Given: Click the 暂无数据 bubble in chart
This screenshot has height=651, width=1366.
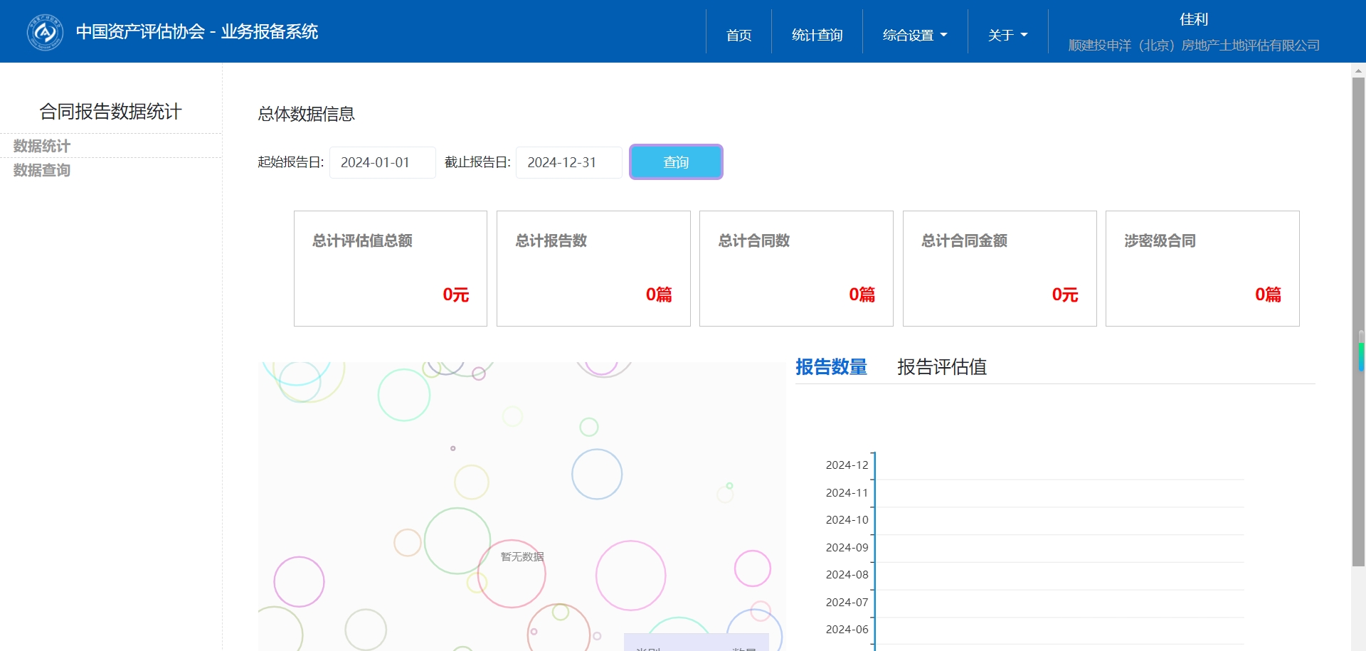Looking at the screenshot, I should click(x=521, y=556).
